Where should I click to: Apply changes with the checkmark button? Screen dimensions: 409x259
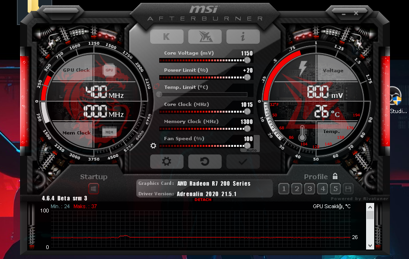[243, 162]
